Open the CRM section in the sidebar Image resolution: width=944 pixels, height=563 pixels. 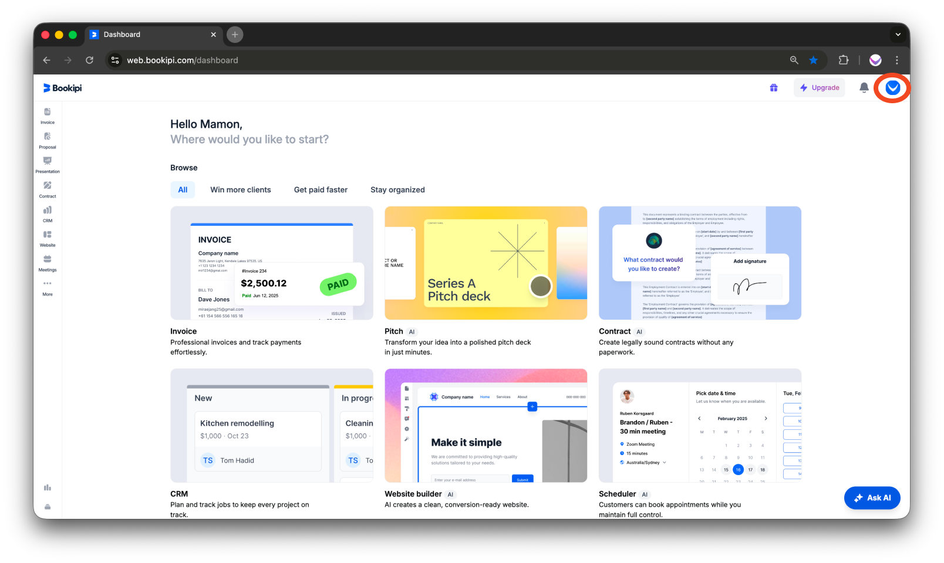(x=47, y=213)
